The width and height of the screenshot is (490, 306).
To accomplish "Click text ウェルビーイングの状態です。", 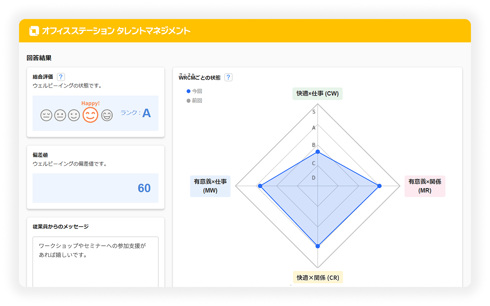I will coord(67,85).
